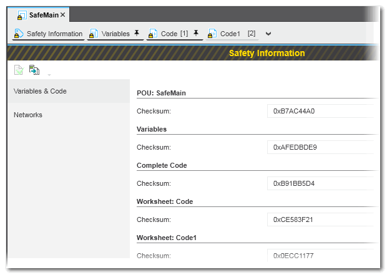Click the first document toolbar icon
Viewport: 387px width, 275px height.
(x=19, y=70)
